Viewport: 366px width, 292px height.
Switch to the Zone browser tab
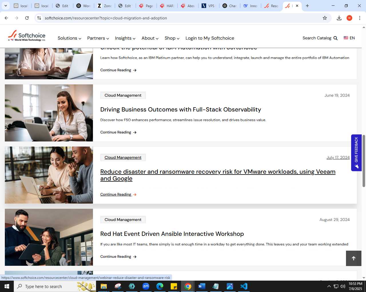tap(105, 6)
